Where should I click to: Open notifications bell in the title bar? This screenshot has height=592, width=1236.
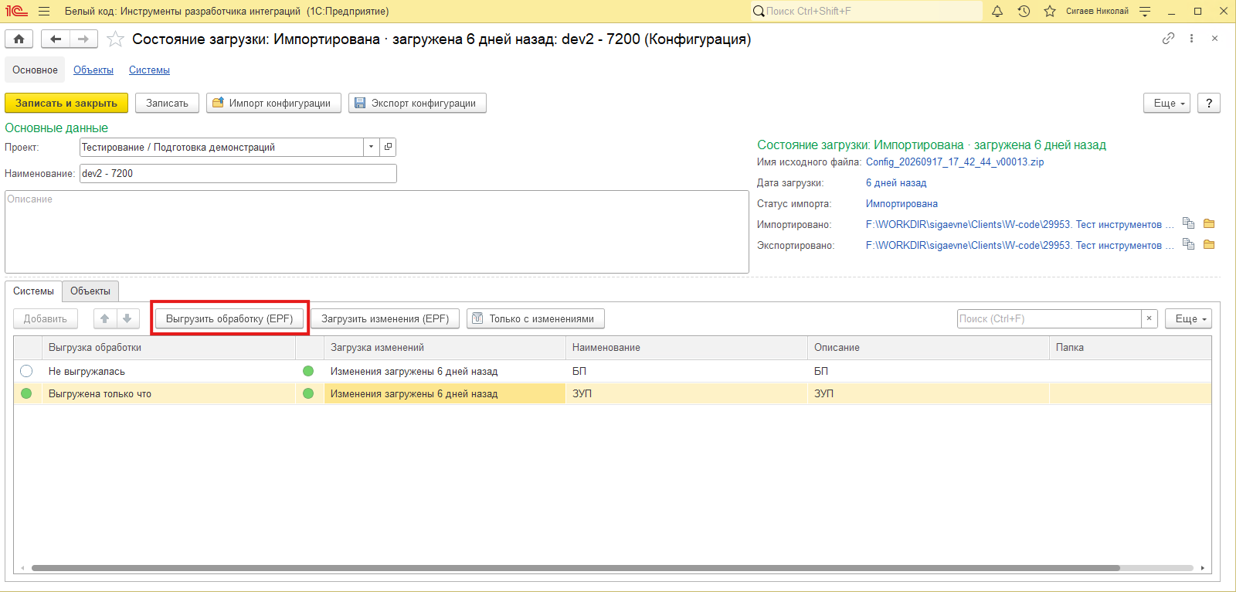point(997,12)
